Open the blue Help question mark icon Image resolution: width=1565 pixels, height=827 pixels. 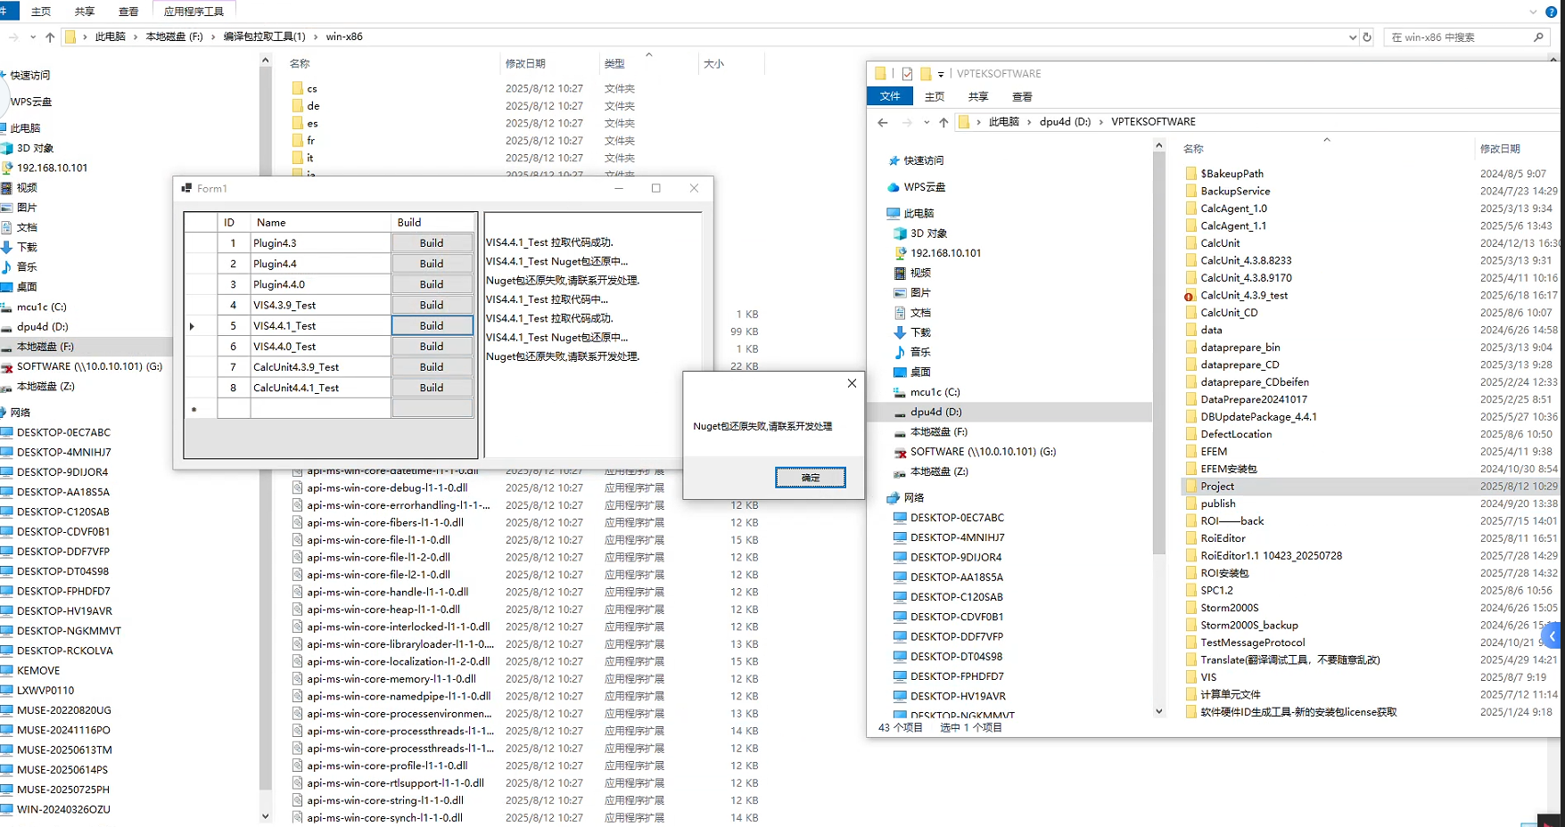point(1551,12)
